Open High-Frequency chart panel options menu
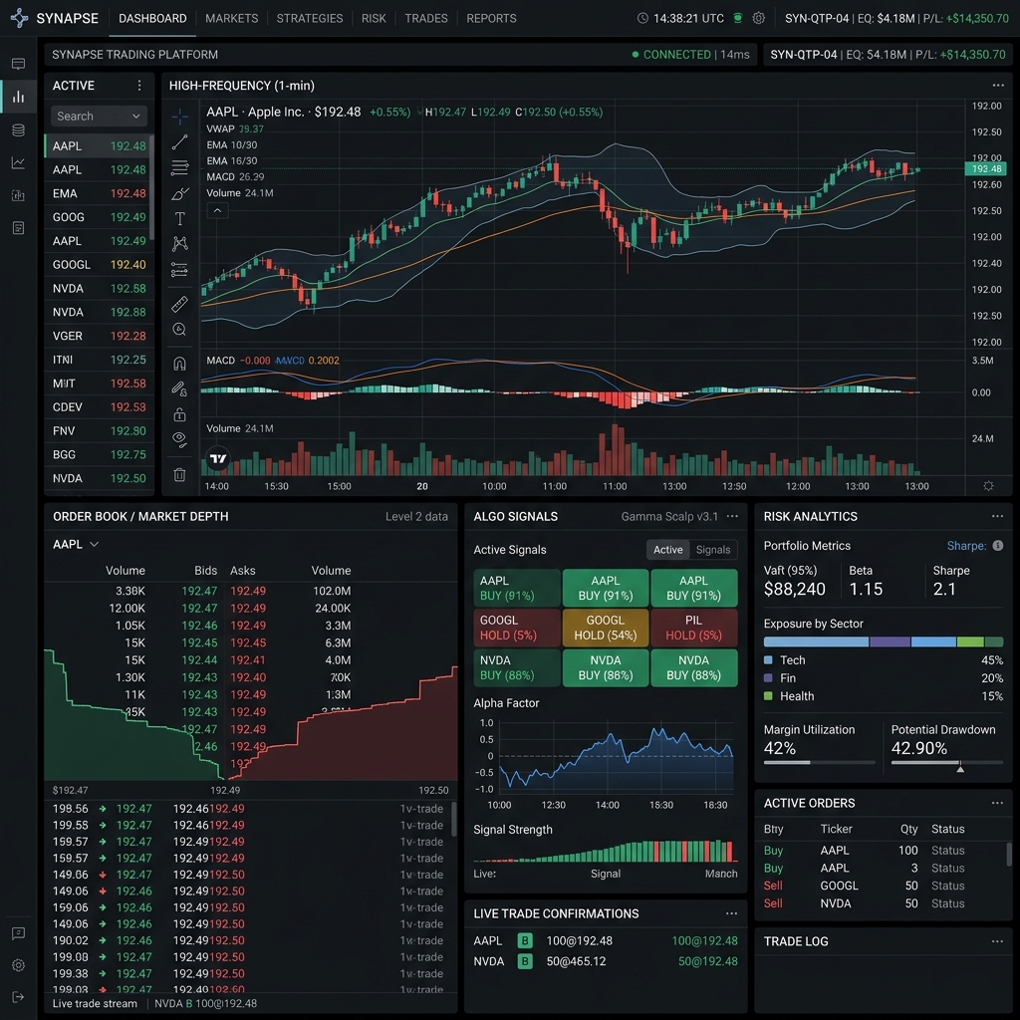1020x1020 pixels. (x=998, y=86)
